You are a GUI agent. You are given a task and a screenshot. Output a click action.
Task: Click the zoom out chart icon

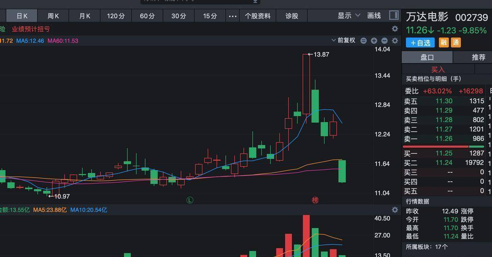coord(384,40)
